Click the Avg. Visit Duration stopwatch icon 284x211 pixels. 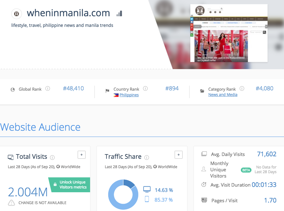point(204,184)
